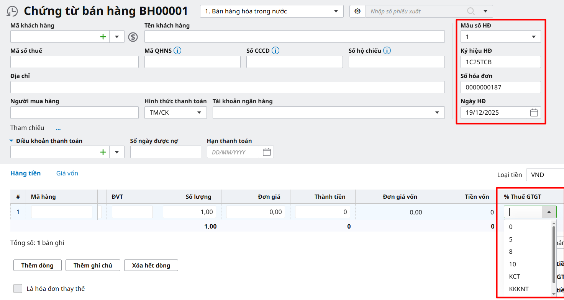Click the dollar coin icon beside customer code
Image resolution: width=564 pixels, height=300 pixels.
tap(133, 37)
